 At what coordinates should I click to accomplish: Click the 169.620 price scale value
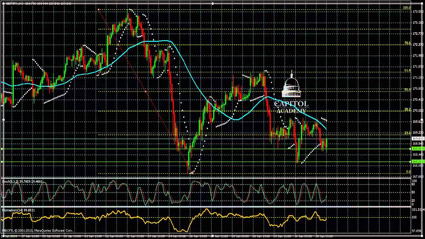(x=418, y=121)
